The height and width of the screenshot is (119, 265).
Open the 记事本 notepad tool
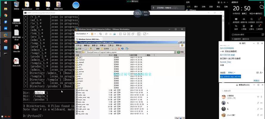click(x=252, y=27)
